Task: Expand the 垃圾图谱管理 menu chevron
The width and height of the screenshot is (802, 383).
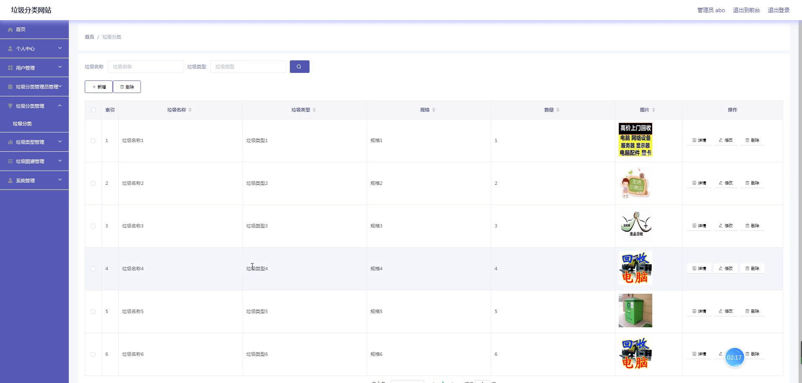Action: point(60,160)
